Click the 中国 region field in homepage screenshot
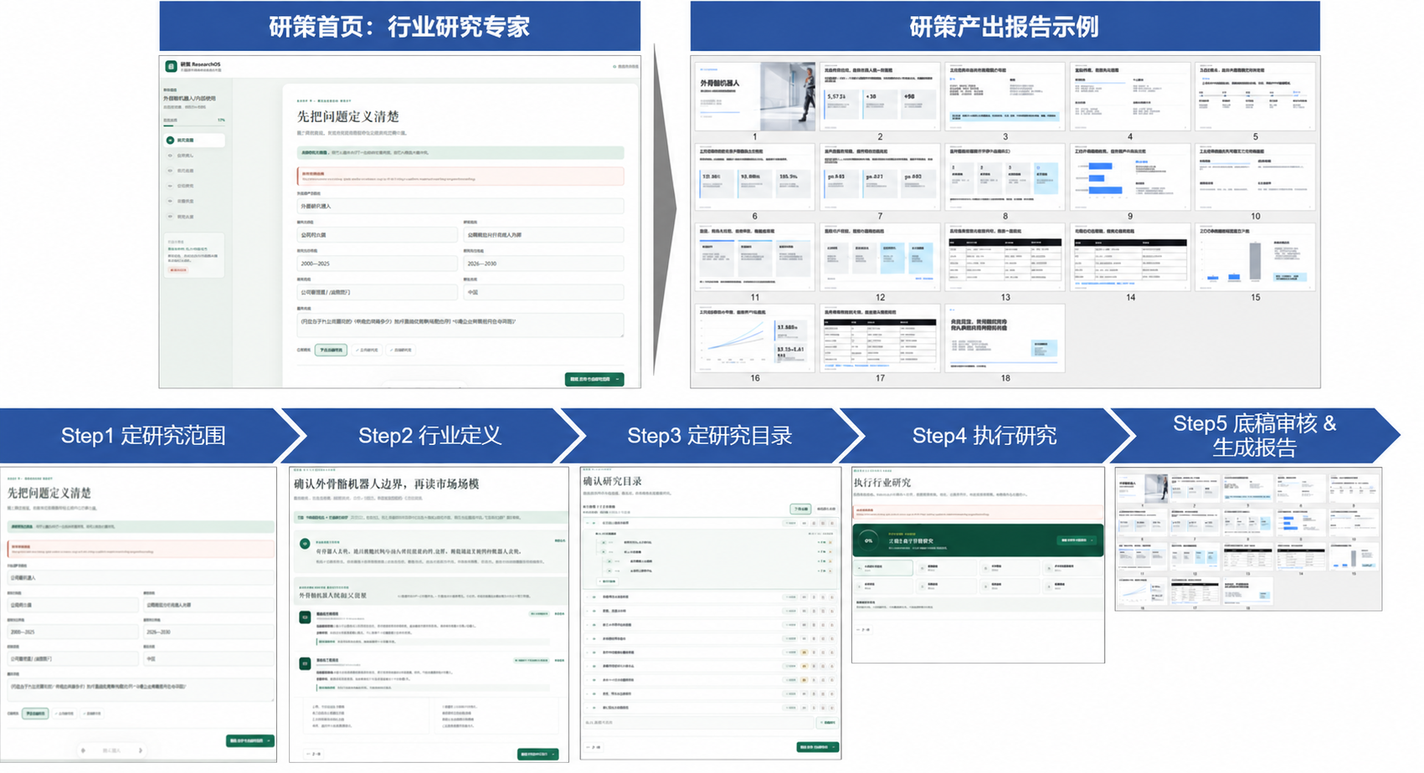The width and height of the screenshot is (1424, 773). (543, 293)
